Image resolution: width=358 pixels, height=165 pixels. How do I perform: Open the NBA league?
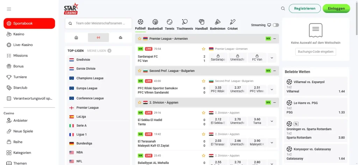pos(98,152)
